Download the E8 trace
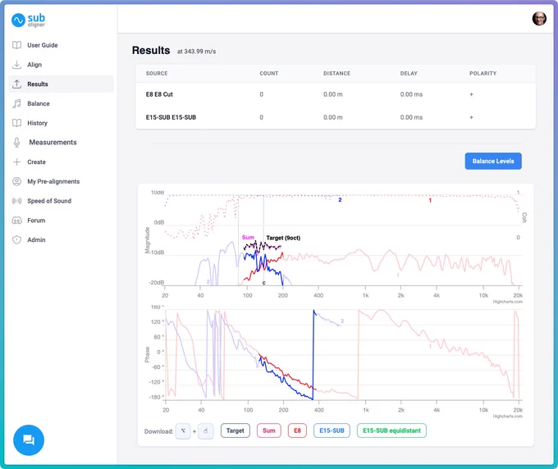The width and height of the screenshot is (558, 469). point(297,430)
